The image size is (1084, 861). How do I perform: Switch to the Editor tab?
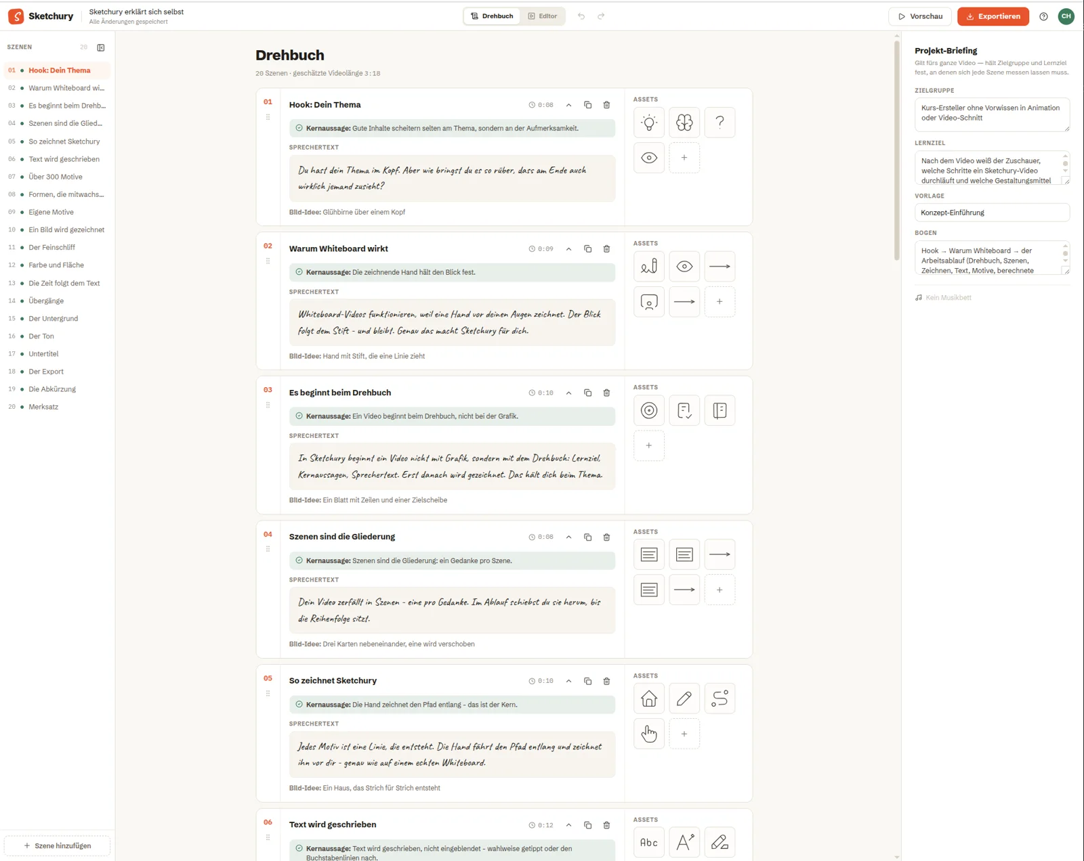(x=542, y=16)
